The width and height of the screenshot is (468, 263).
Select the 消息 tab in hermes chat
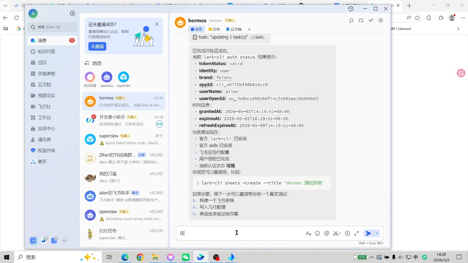tap(197, 30)
